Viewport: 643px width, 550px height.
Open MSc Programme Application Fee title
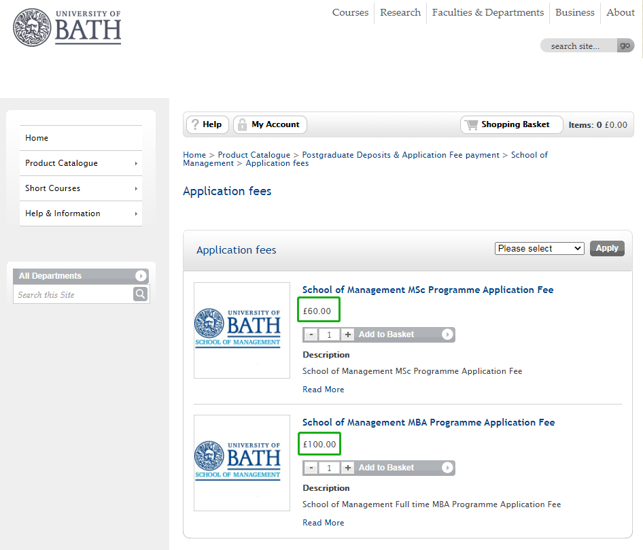tap(428, 290)
